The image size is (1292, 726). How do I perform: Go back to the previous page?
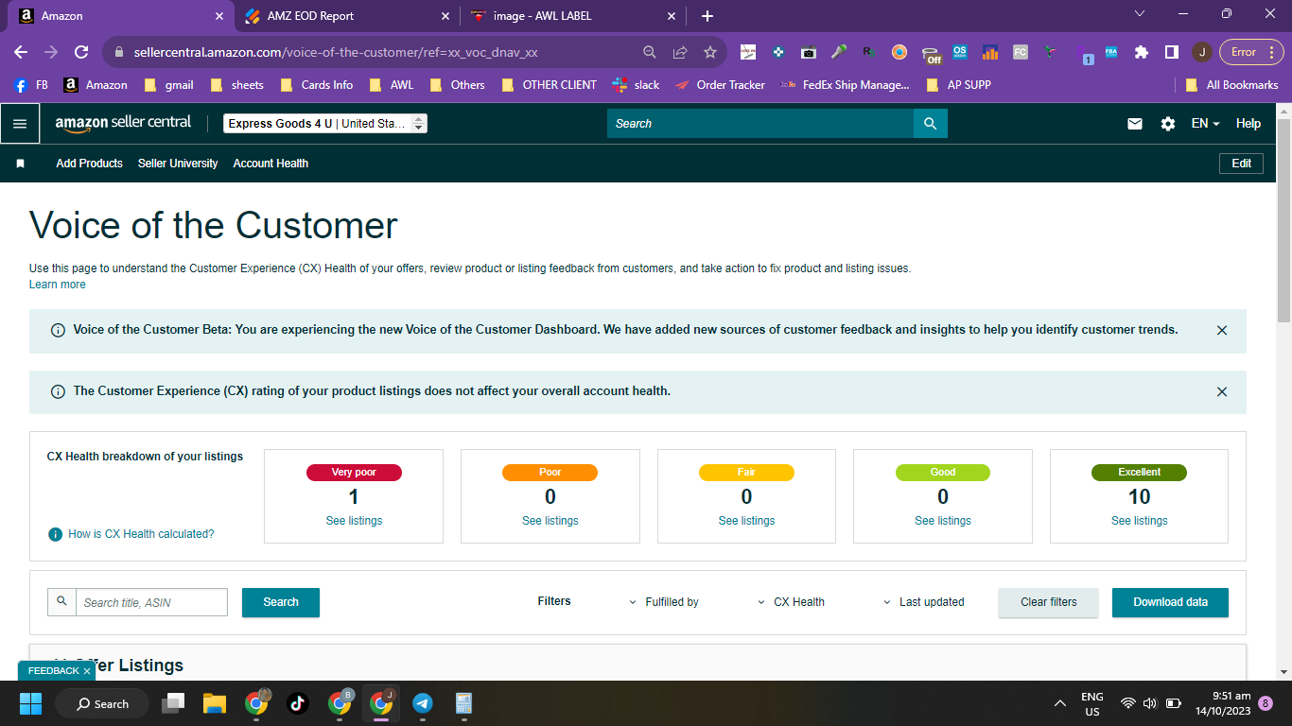click(x=21, y=52)
